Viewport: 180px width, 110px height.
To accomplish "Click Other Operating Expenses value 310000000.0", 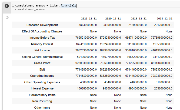I will pos(164,82).
